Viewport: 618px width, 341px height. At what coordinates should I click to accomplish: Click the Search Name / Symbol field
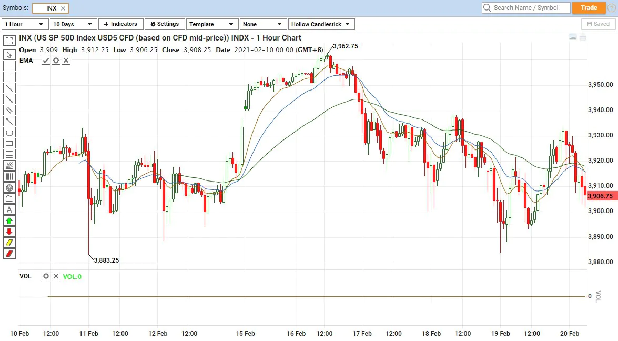(x=526, y=8)
